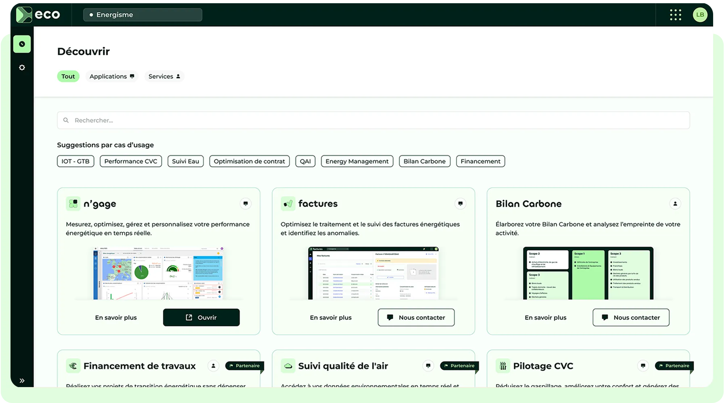Click Partenaire badge on Suivi qualité de l'air
Image resolution: width=724 pixels, height=403 pixels.
pos(459,366)
